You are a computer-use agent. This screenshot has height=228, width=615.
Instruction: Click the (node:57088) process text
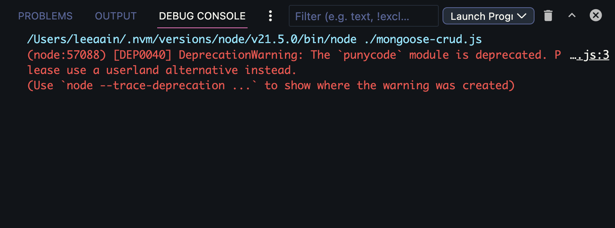[66, 55]
